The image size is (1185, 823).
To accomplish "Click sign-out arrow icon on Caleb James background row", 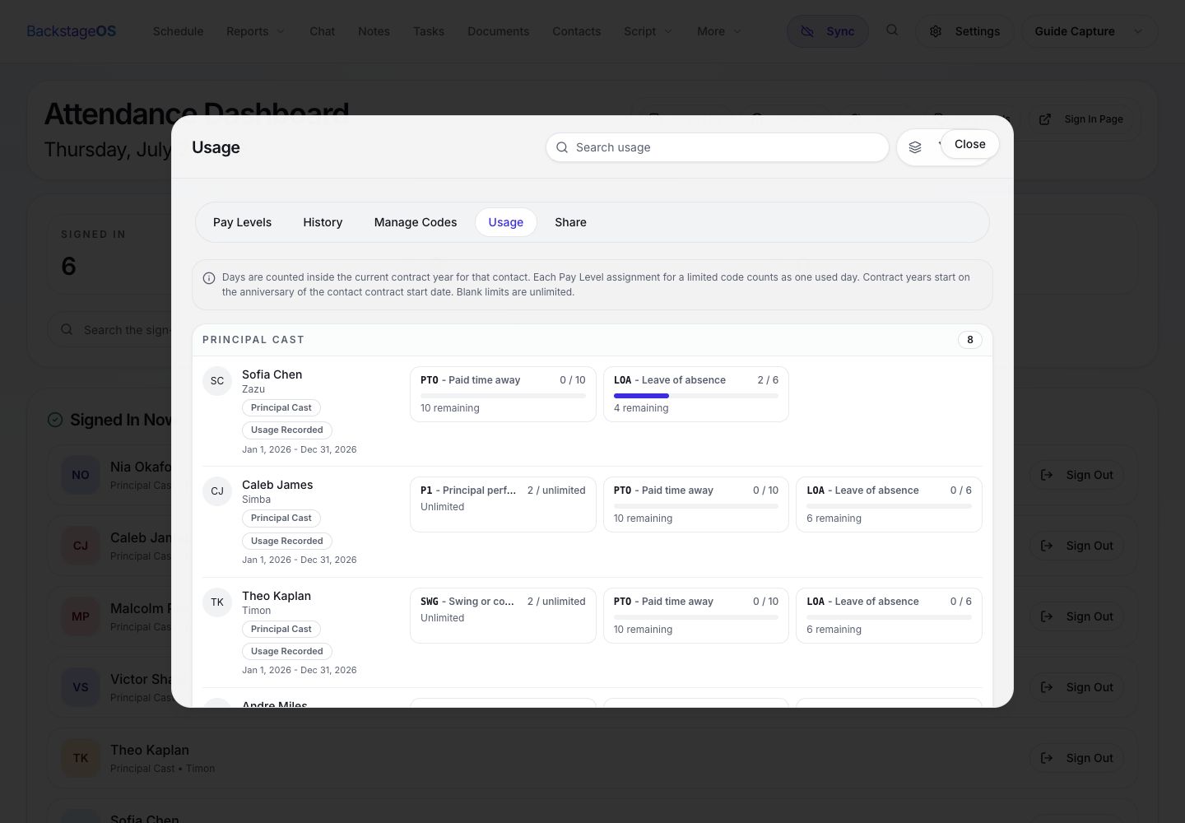I will coord(1047,546).
